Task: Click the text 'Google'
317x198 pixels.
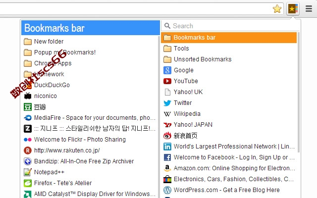Action: [184, 70]
